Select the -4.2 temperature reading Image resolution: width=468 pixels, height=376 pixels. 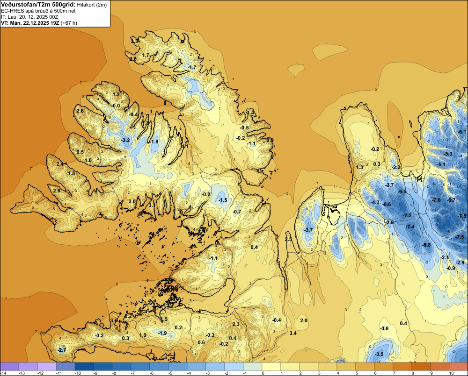pos(375,203)
